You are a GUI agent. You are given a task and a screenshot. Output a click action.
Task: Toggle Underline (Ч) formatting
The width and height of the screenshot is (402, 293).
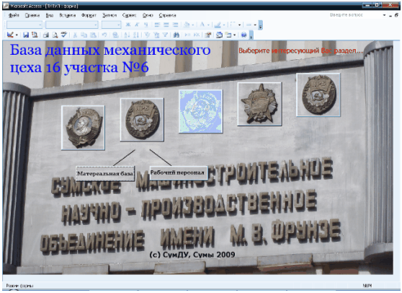pyautogui.click(x=146, y=25)
